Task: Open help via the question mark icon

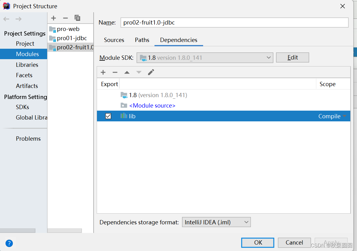Action: point(9,243)
